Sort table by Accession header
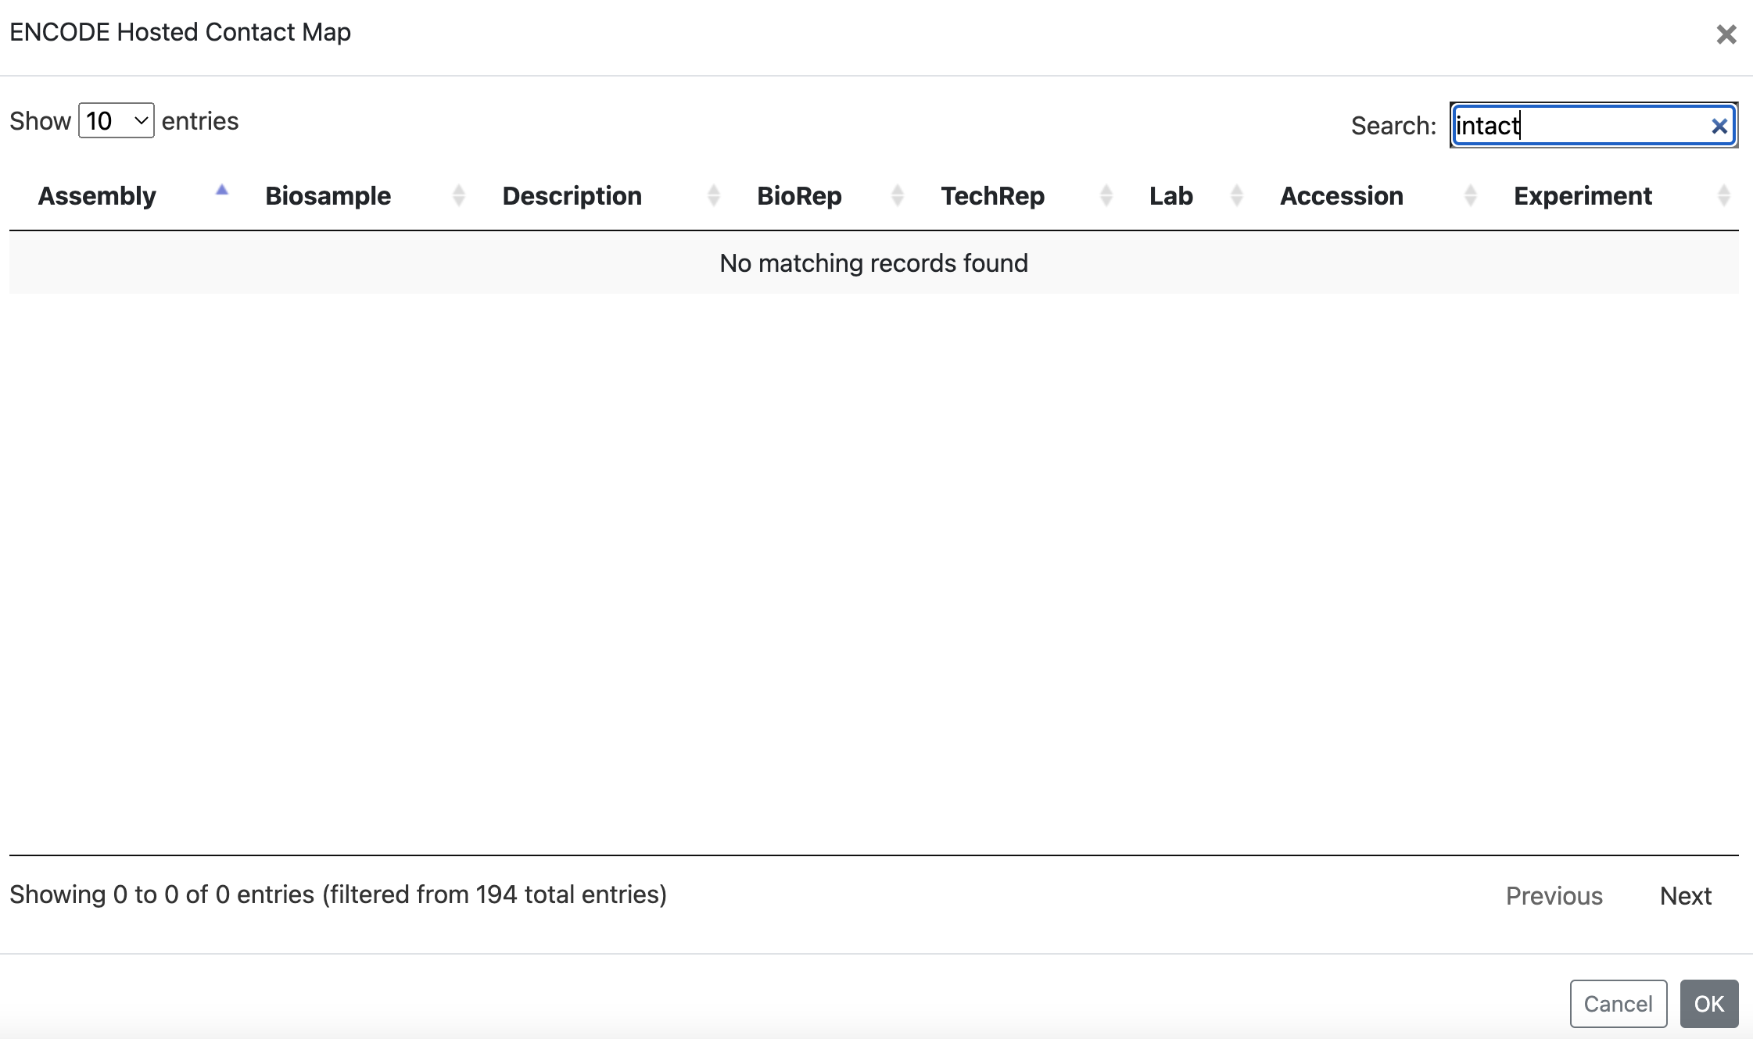Viewport: 1753px width, 1039px height. [x=1341, y=196]
